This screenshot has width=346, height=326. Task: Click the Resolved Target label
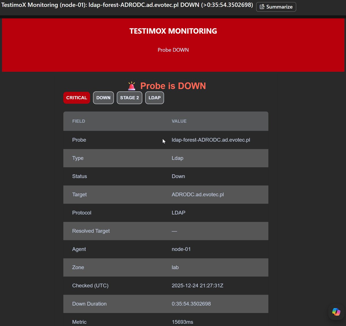[91, 231]
